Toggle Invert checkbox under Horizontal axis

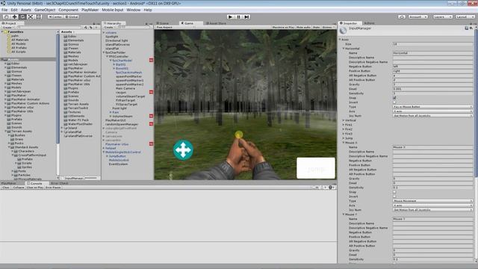394,102
